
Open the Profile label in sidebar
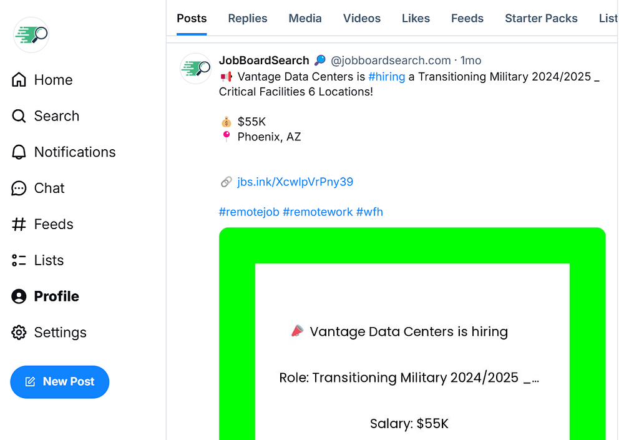(x=57, y=296)
